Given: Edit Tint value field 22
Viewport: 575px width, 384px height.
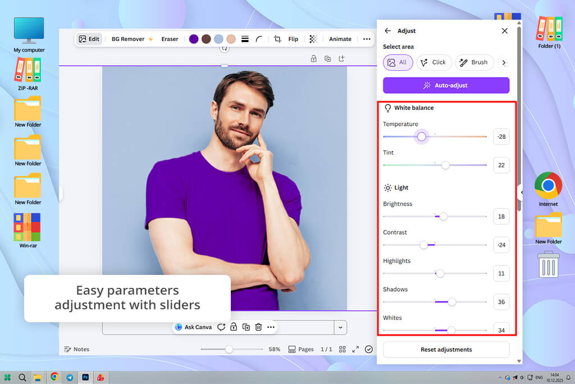Looking at the screenshot, I should pos(501,165).
